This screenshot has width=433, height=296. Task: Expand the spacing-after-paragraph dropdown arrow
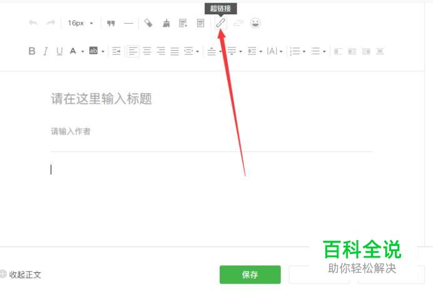[240, 51]
